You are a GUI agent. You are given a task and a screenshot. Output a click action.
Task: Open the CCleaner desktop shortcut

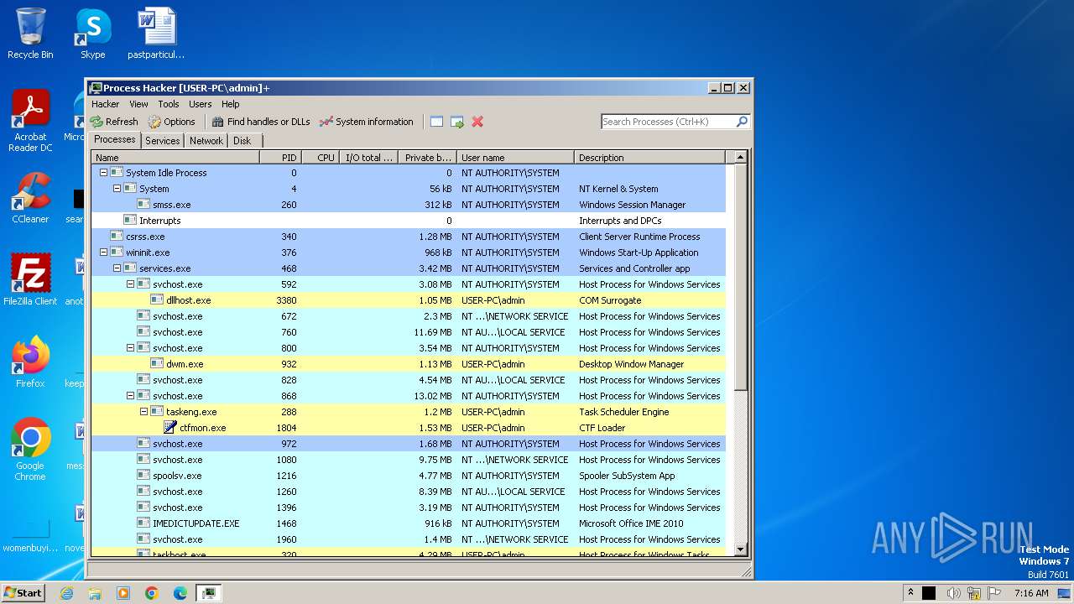[30, 199]
